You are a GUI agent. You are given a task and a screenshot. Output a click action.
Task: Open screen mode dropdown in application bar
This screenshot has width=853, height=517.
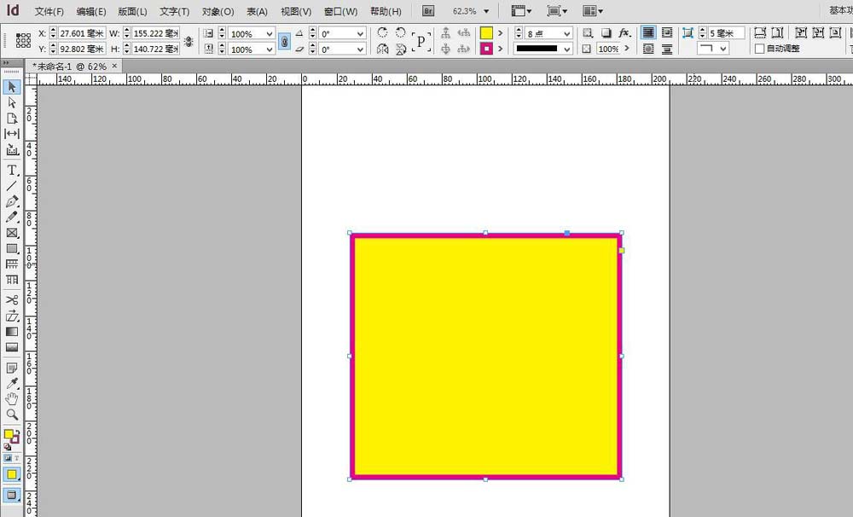click(x=557, y=11)
